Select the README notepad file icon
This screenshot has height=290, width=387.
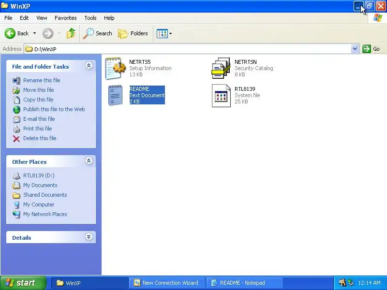click(115, 95)
